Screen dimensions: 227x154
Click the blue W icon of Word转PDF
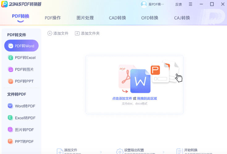click(x=10, y=106)
